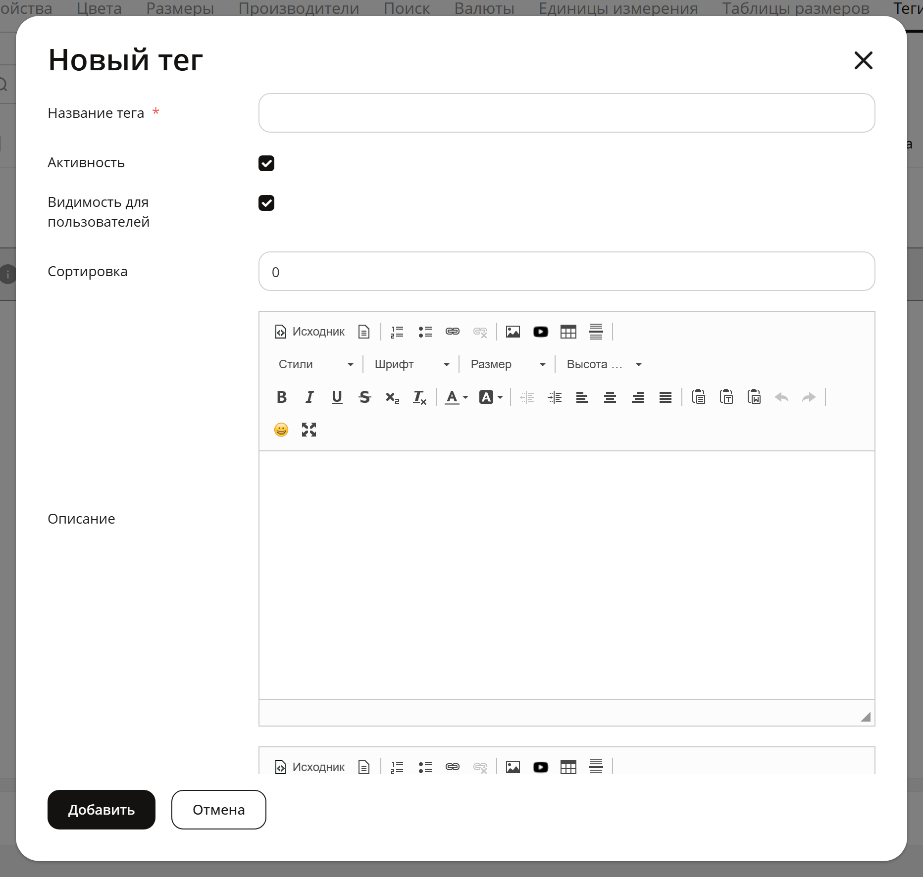
Task: Click the Сортировка input field
Action: point(567,271)
